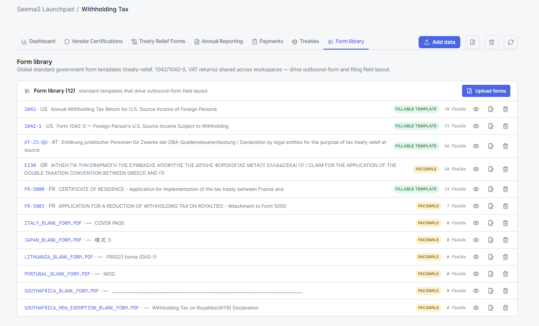
Task: Delete the E230 Greece form
Action: (x=506, y=169)
